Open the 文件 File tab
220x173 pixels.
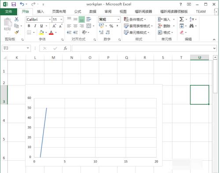tap(8, 11)
